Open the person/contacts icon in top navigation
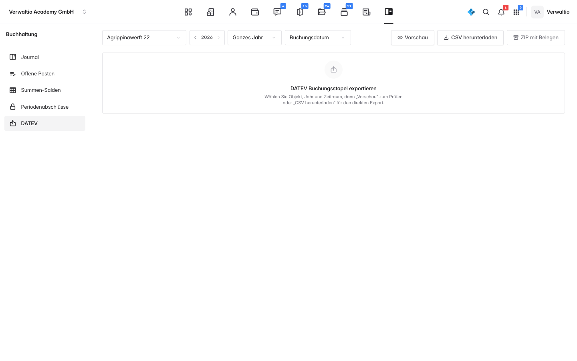 pyautogui.click(x=233, y=12)
